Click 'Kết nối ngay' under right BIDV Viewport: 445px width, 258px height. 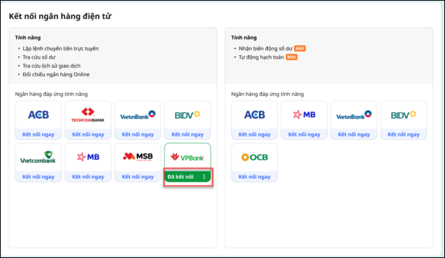[404, 134]
